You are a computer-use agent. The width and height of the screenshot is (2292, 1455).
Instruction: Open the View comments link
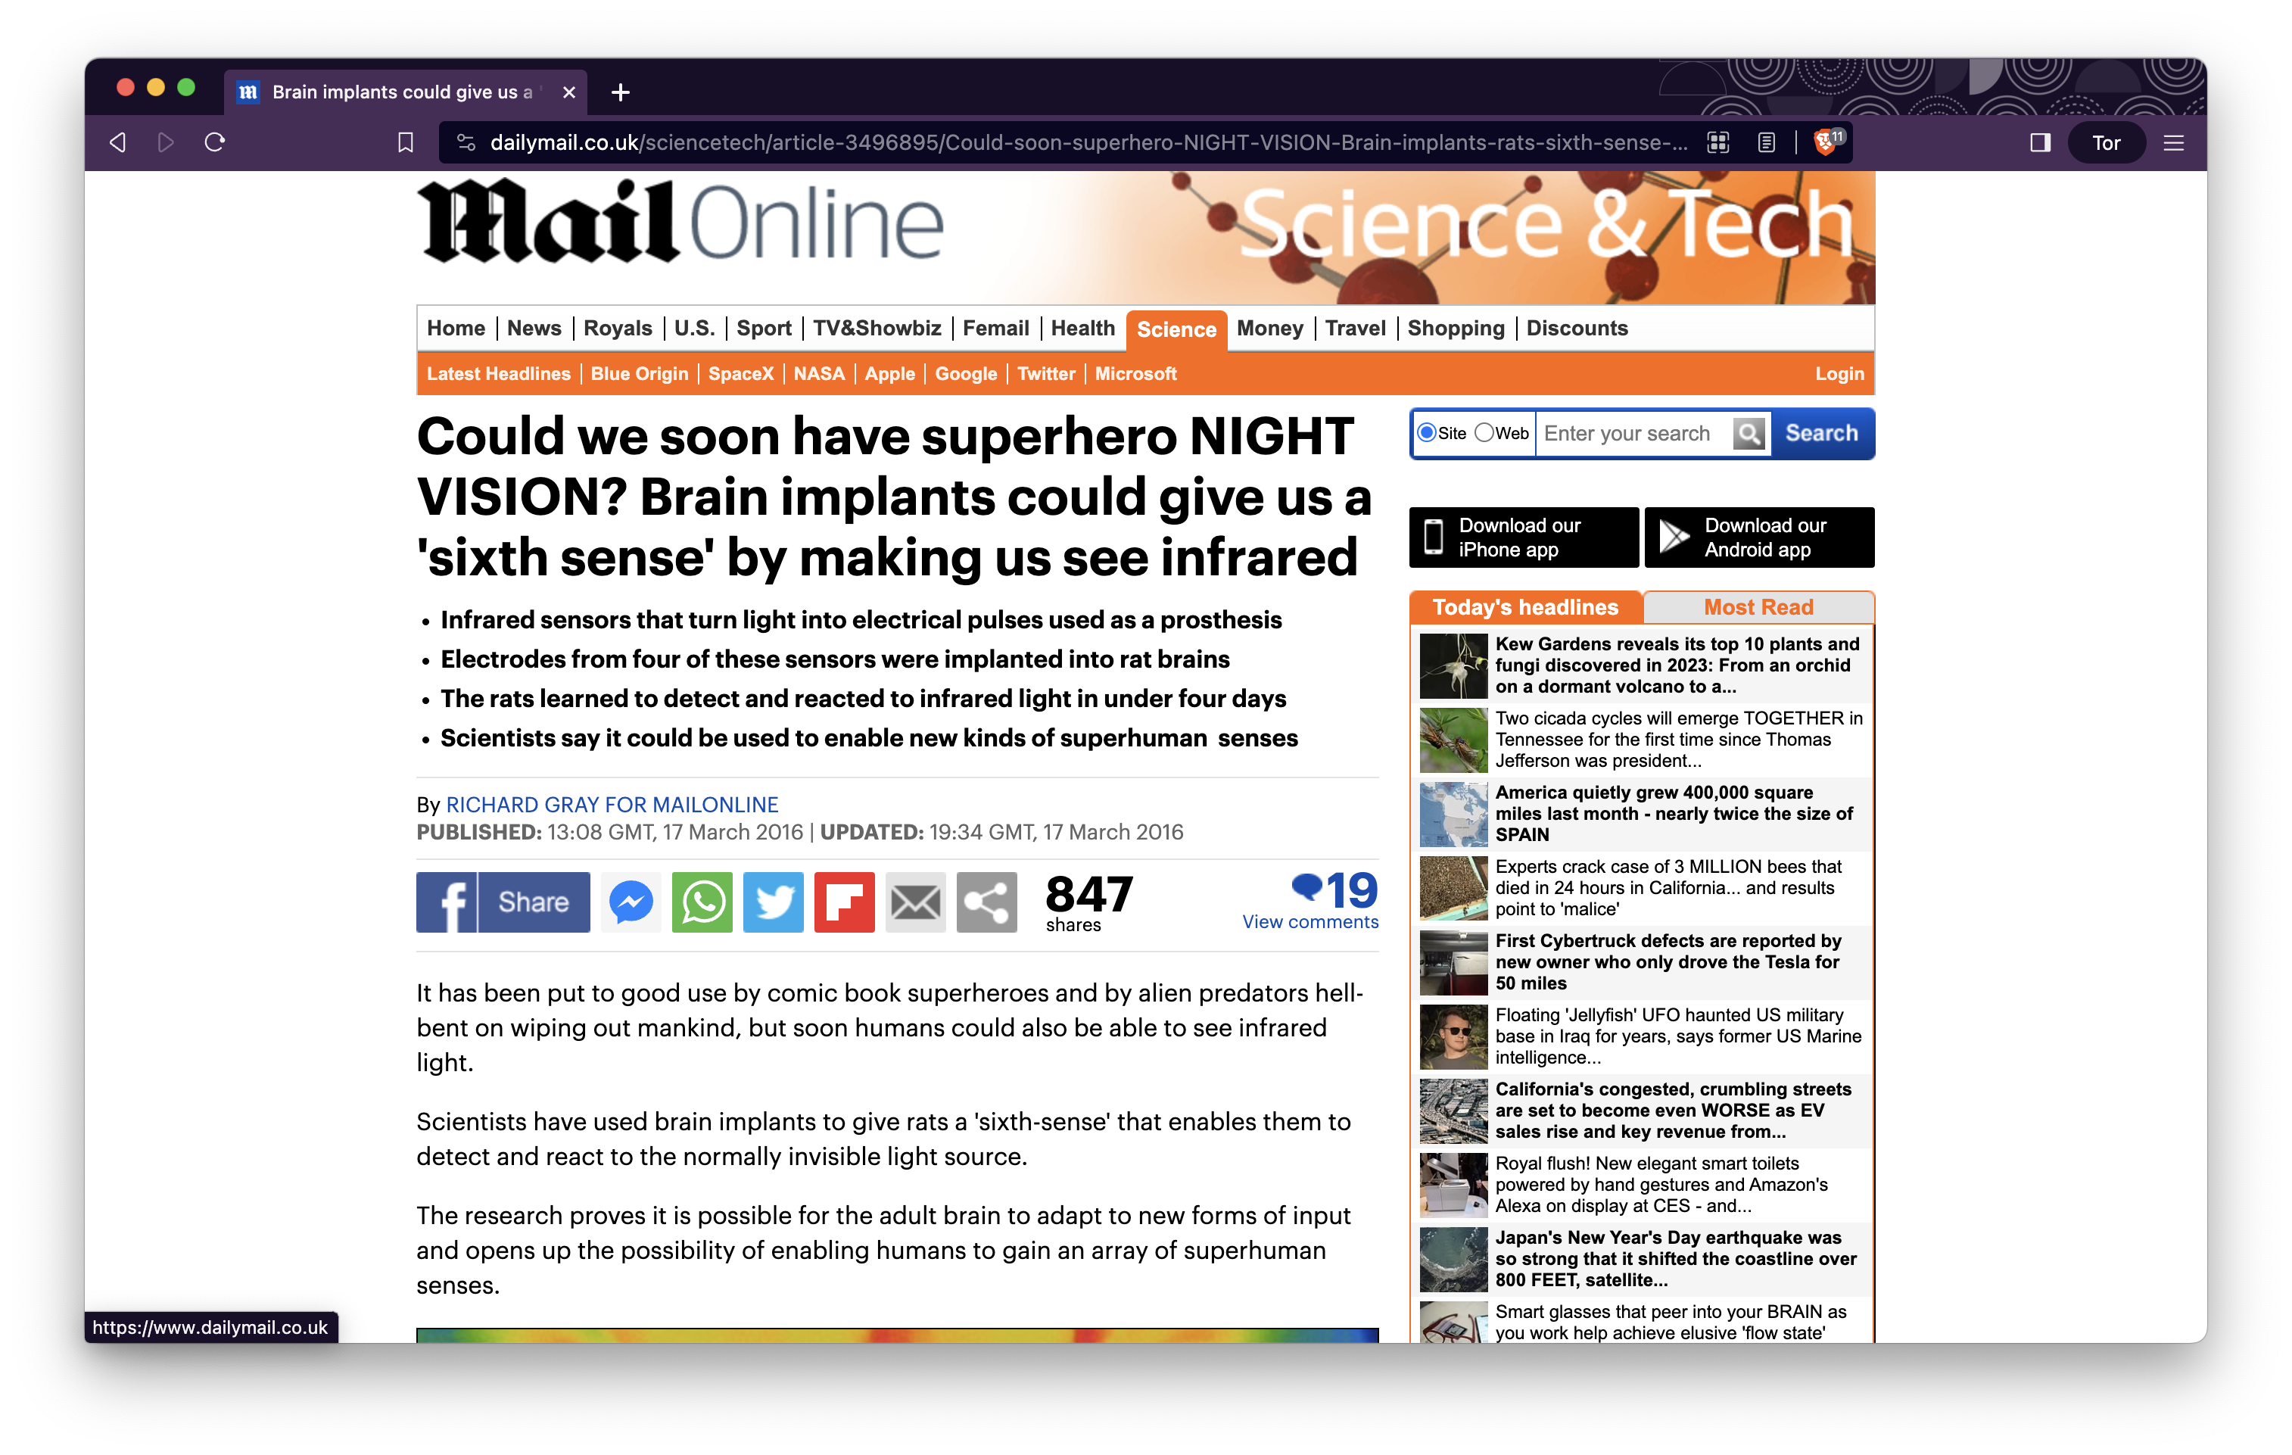[1309, 922]
